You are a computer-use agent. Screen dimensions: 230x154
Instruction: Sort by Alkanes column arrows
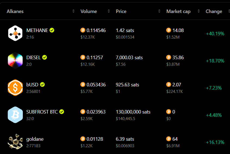tap(74, 11)
